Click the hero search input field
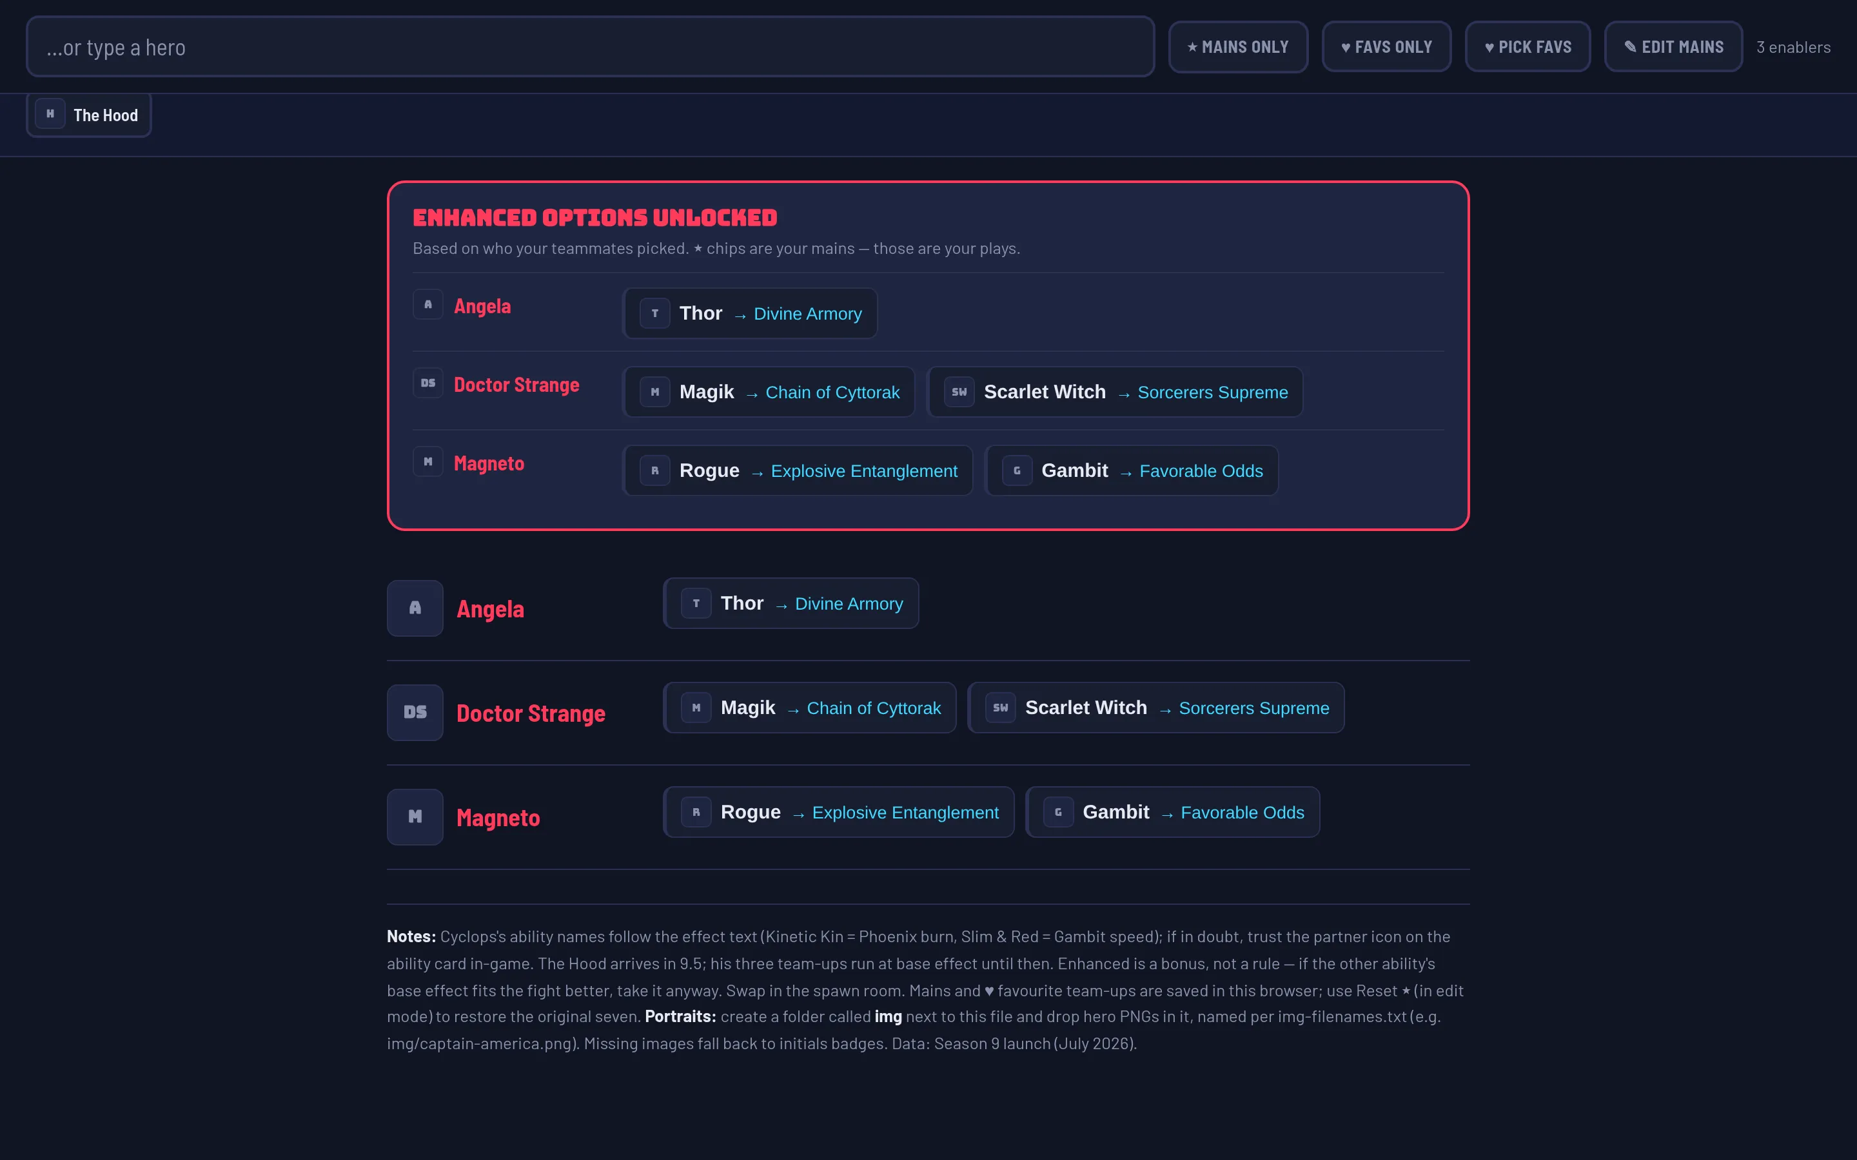The width and height of the screenshot is (1857, 1160). pyautogui.click(x=590, y=47)
